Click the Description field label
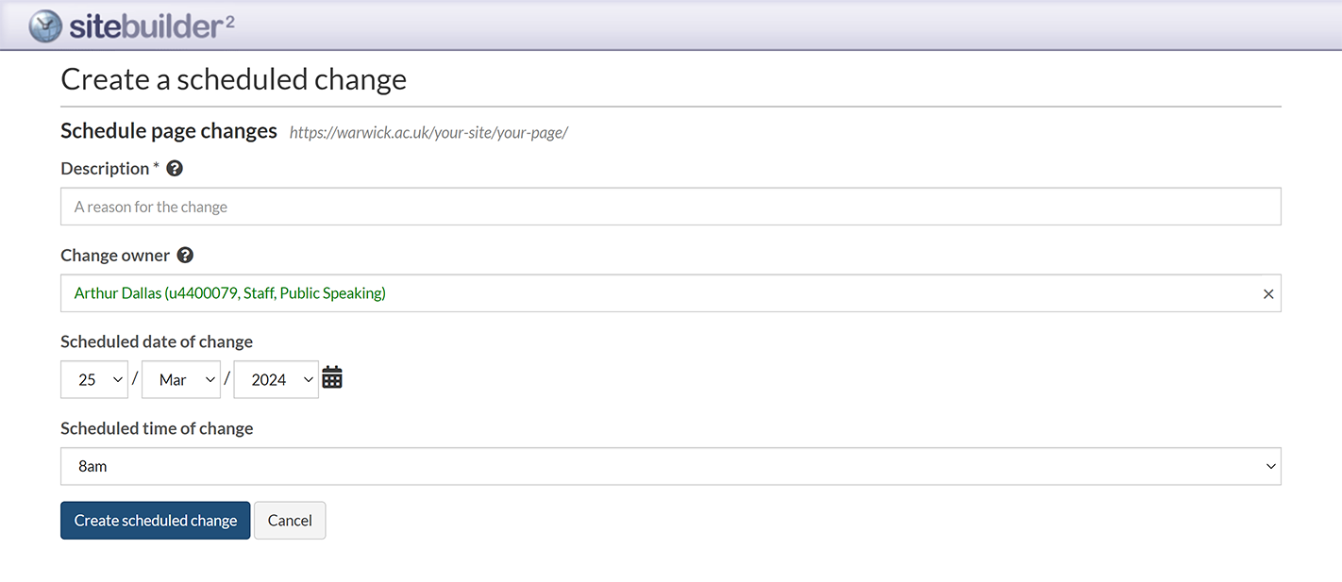 [105, 169]
